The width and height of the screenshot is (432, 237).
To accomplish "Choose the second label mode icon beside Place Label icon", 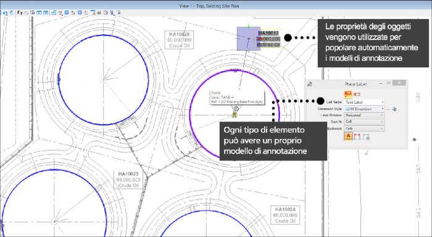I will click(x=357, y=94).
